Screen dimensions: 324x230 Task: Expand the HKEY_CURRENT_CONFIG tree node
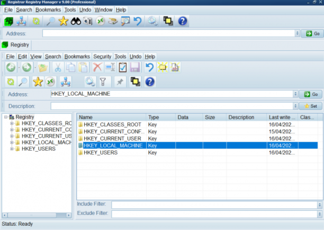pos(12,130)
